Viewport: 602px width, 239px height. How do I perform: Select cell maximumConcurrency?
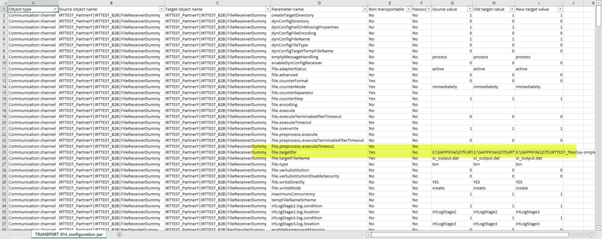pos(319,194)
